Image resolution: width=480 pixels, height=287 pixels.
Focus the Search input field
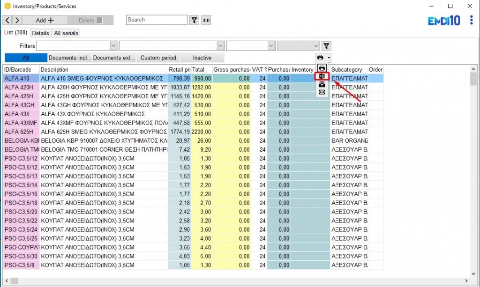[157, 20]
